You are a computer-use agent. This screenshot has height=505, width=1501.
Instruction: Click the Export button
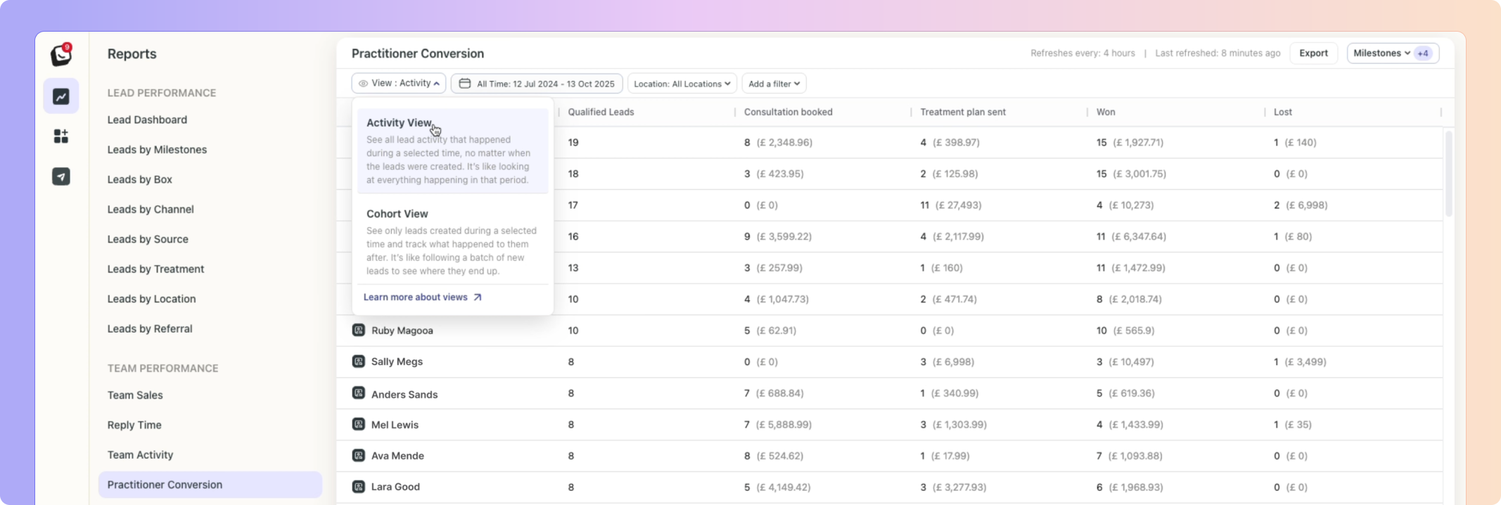(x=1313, y=53)
